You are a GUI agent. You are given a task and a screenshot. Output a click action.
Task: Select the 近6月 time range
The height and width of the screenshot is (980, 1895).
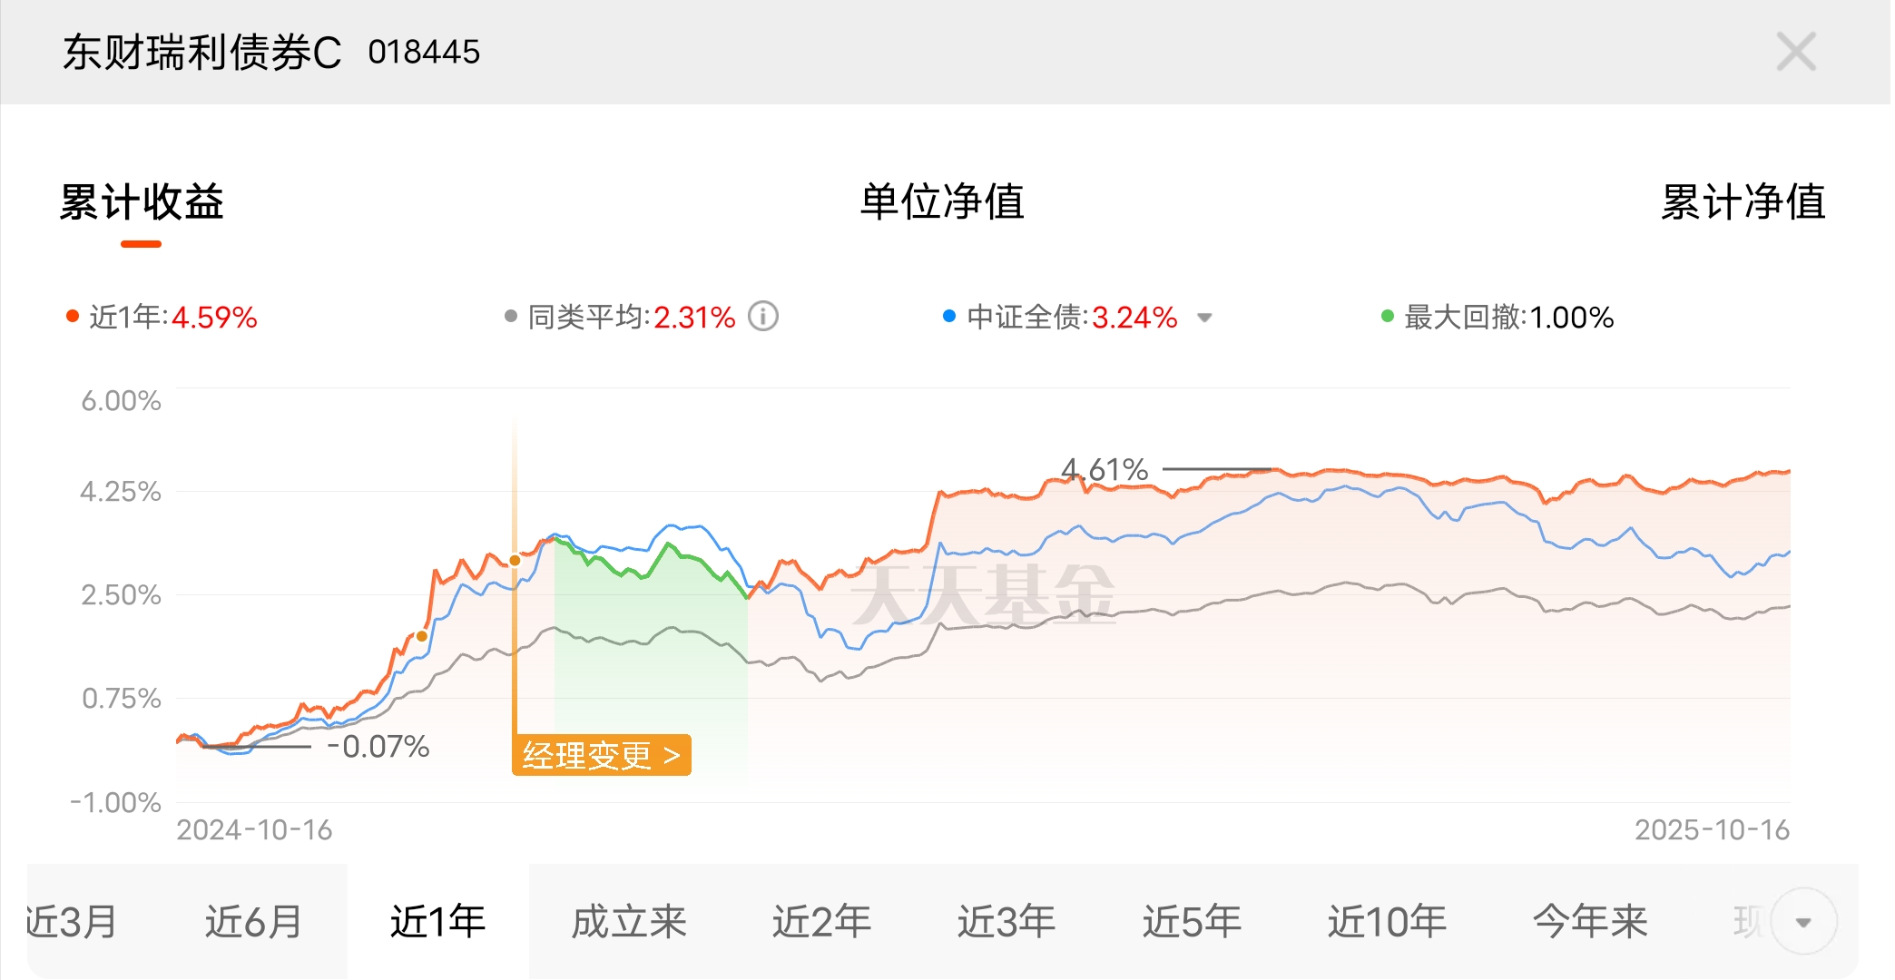click(x=253, y=922)
